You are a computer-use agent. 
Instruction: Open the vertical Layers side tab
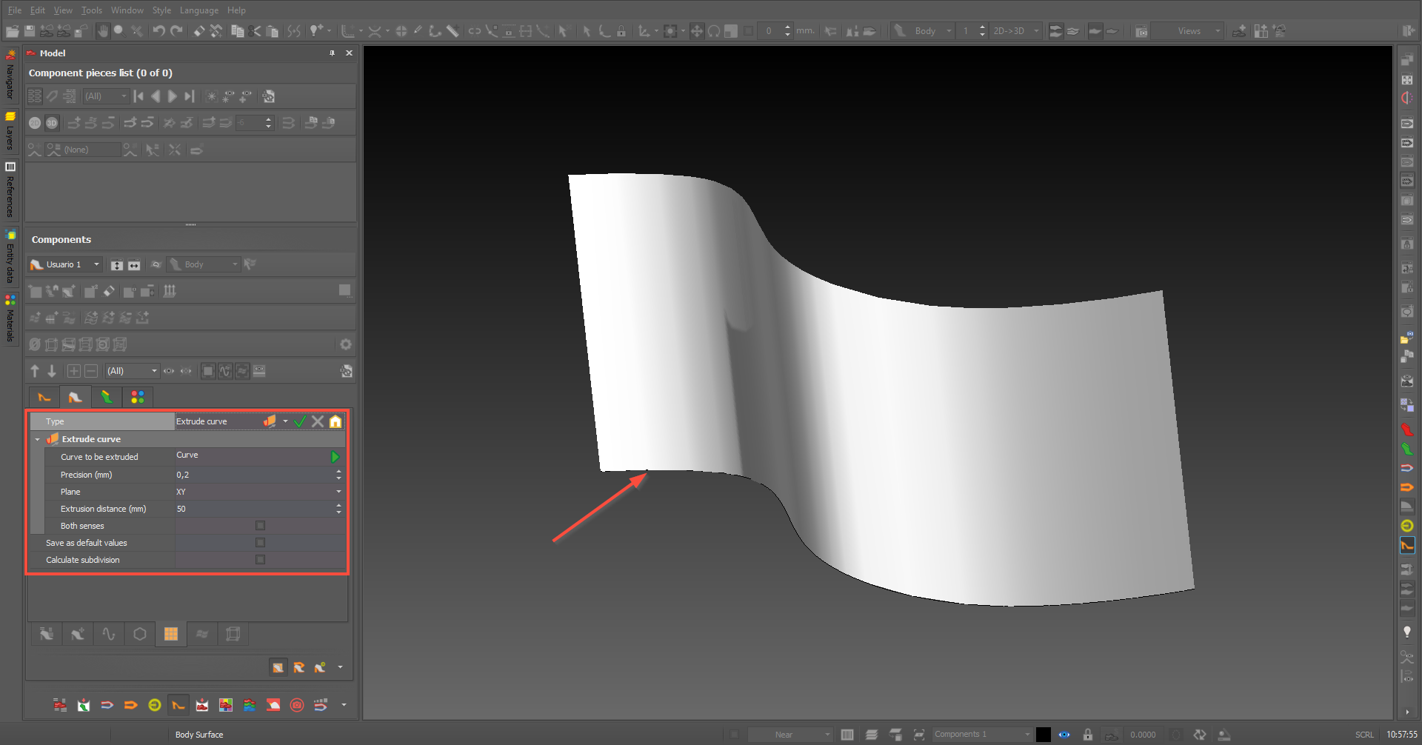10,131
